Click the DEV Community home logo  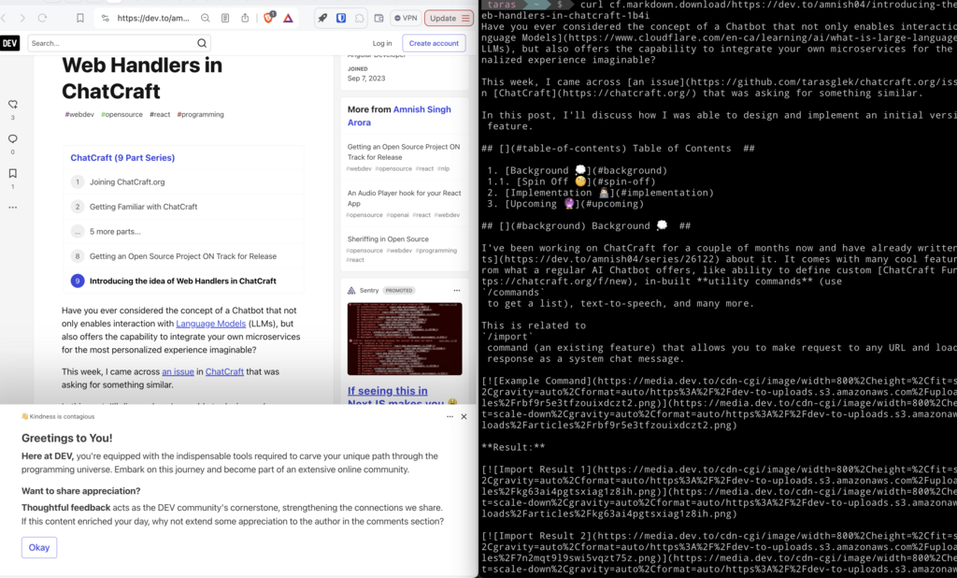click(x=9, y=42)
